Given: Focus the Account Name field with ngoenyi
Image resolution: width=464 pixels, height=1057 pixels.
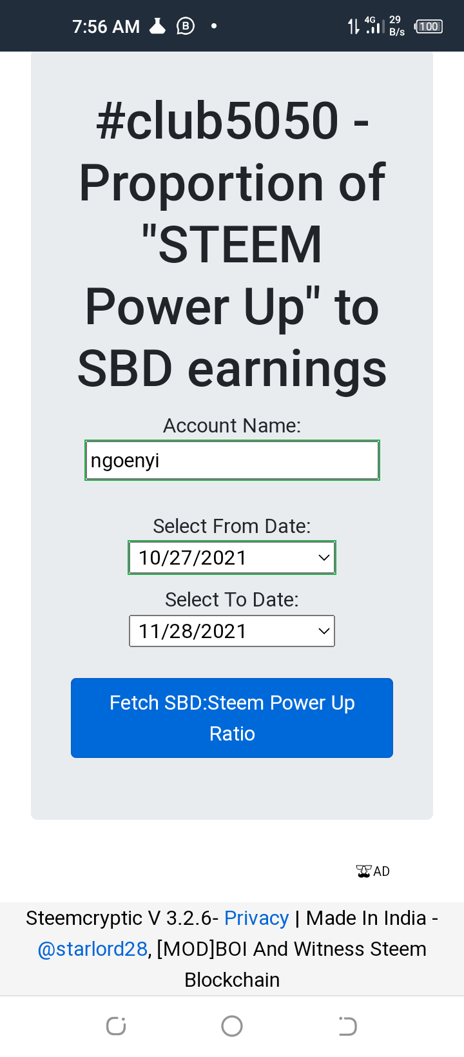Looking at the screenshot, I should tap(232, 460).
